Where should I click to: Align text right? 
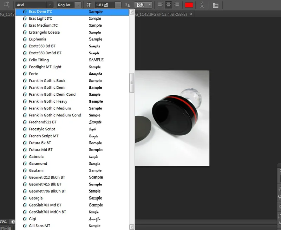177,5
